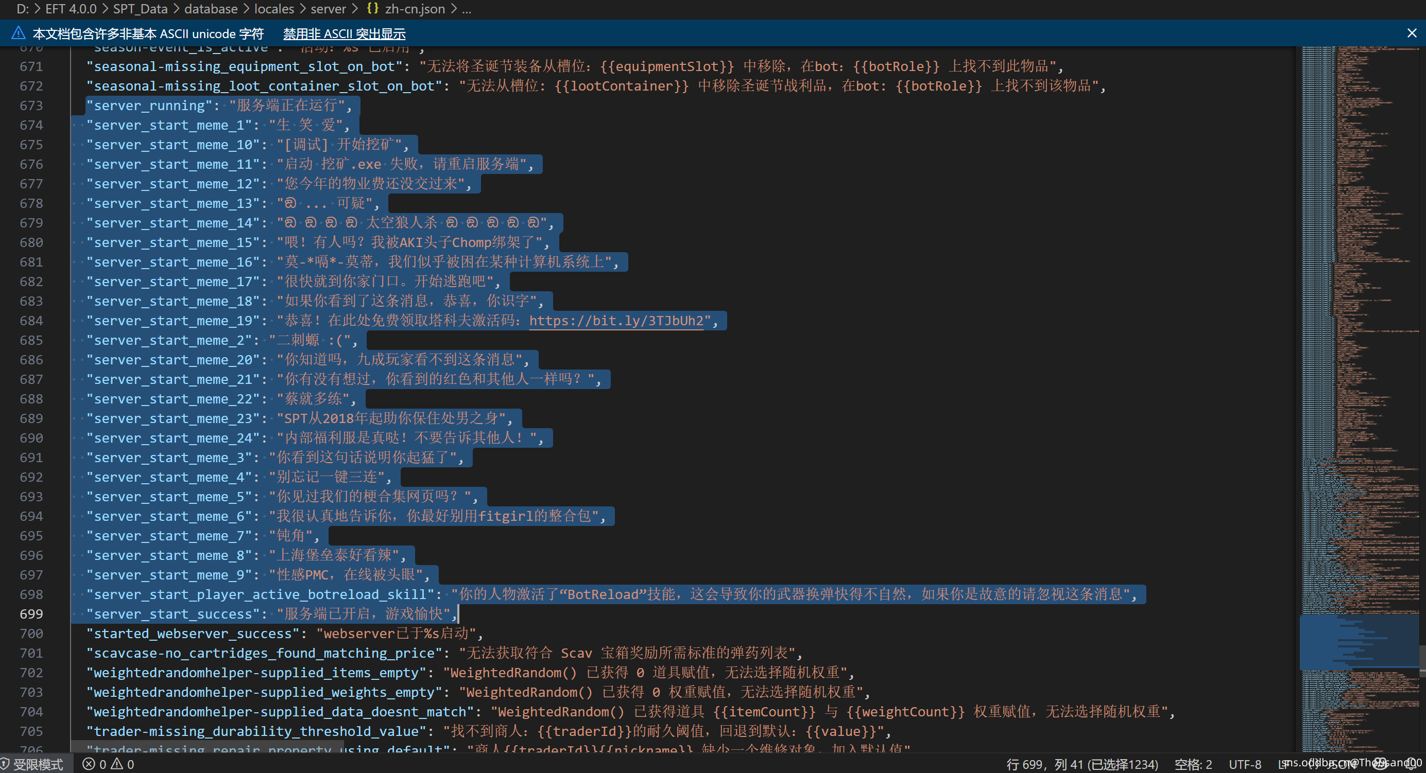Click the horizontal scrollbar thumb under the editor
1426x773 pixels.
click(207, 747)
